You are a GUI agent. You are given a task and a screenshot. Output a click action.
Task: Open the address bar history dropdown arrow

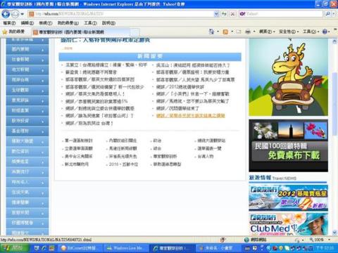coord(216,14)
